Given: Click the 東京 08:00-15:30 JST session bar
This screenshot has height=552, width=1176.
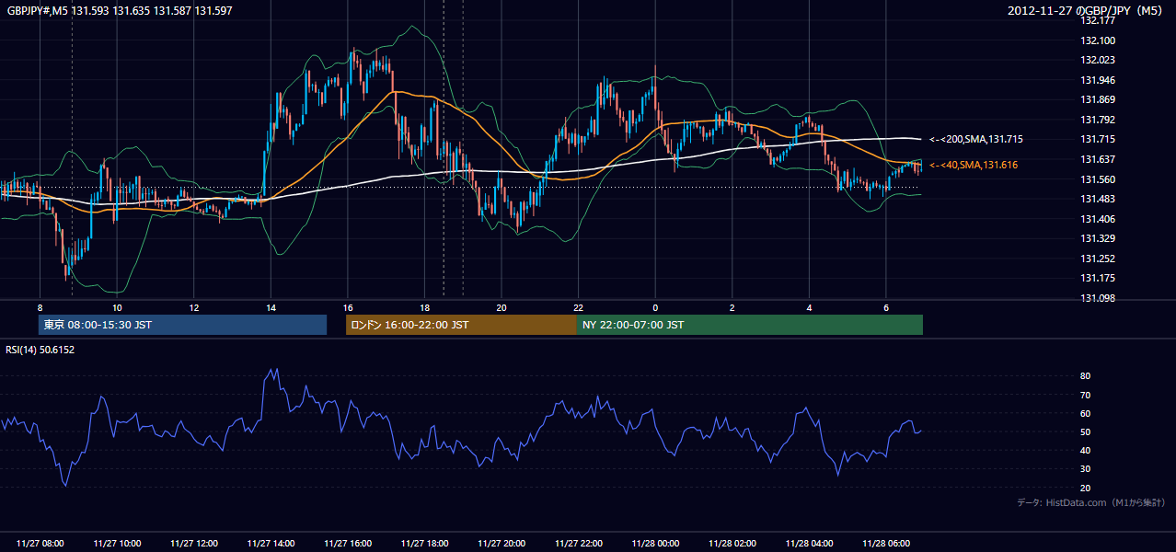Looking at the screenshot, I should click(182, 325).
